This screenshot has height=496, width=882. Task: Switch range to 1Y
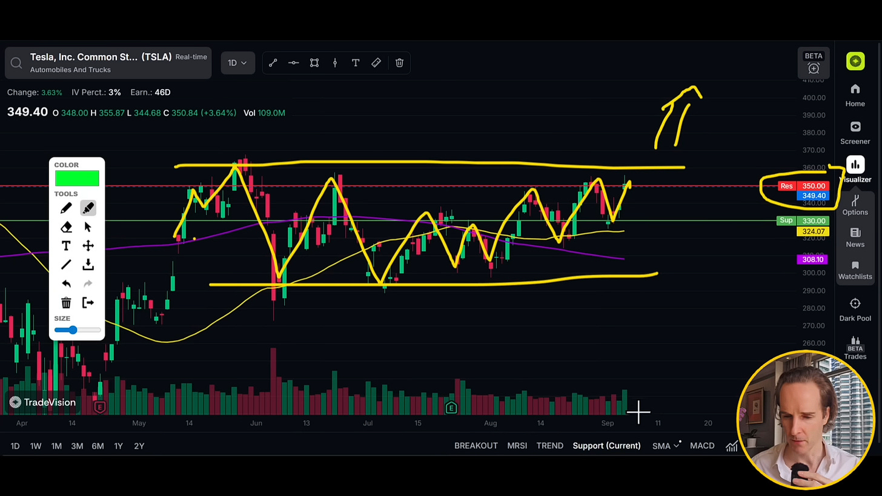point(118,446)
